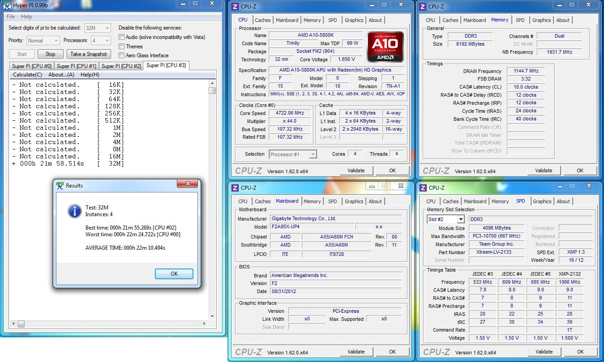Open the Mainboard tab in the CPU-Z window showing the SPD tab
This screenshot has width=604, height=362.
[475, 201]
